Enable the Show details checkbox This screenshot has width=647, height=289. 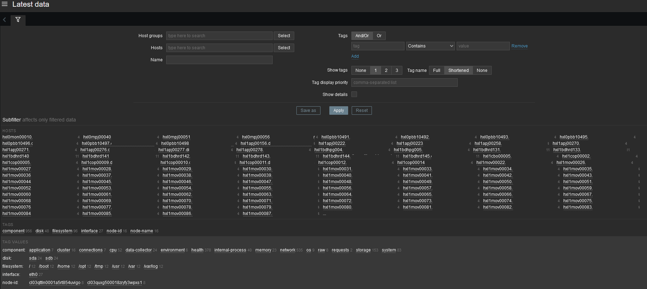point(354,94)
